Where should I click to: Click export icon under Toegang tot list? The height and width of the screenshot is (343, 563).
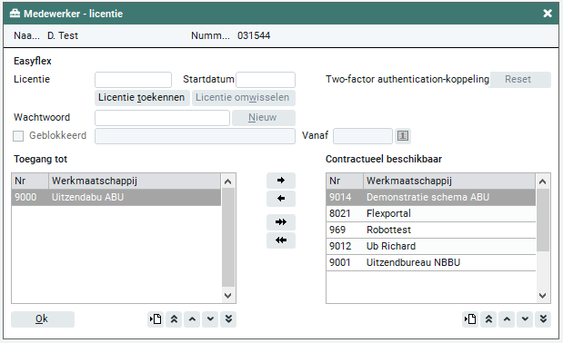[x=156, y=319]
